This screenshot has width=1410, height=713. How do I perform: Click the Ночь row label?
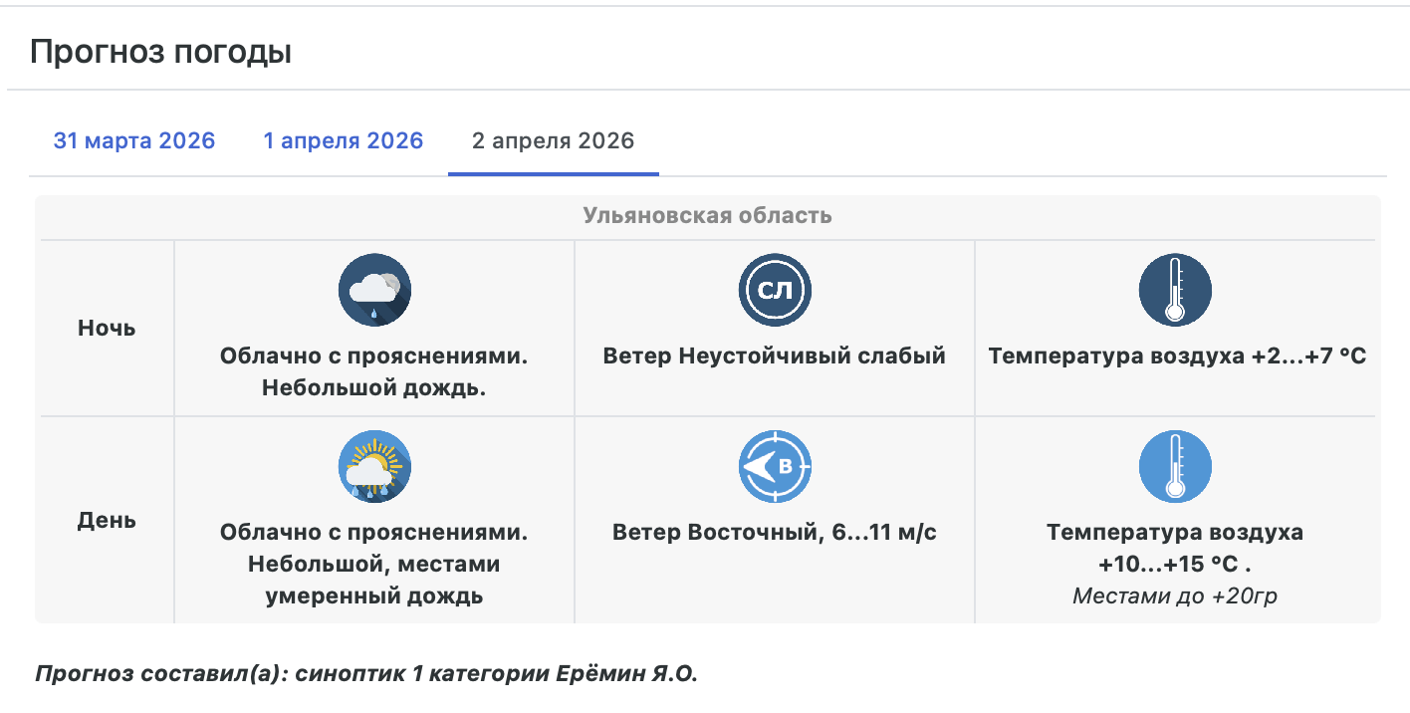107,328
